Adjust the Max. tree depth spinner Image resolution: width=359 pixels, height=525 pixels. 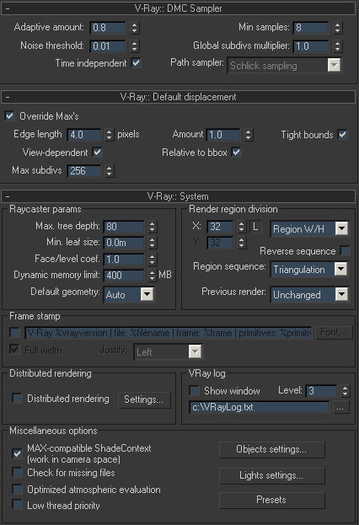click(x=152, y=227)
